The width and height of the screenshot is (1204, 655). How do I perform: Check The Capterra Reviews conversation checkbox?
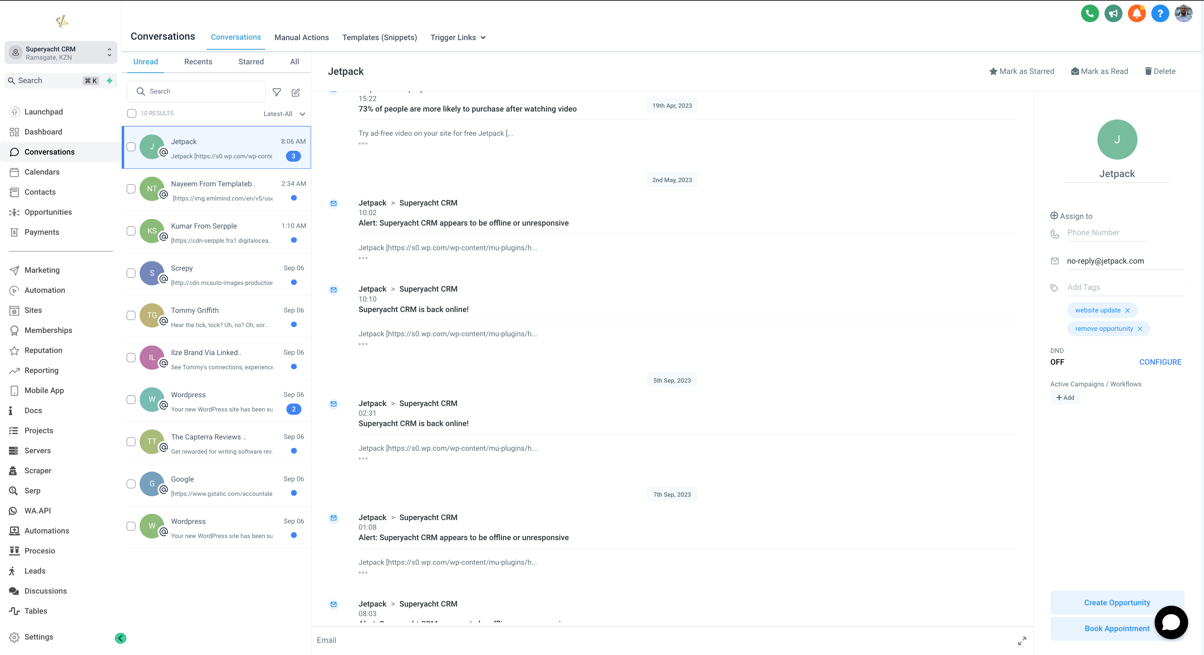[131, 442]
